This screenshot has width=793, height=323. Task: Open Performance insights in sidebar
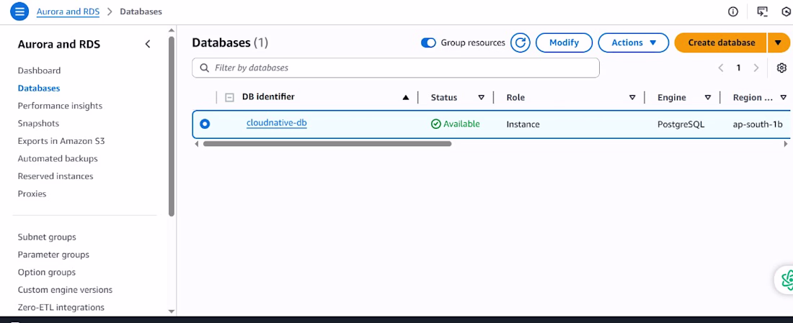(x=60, y=106)
